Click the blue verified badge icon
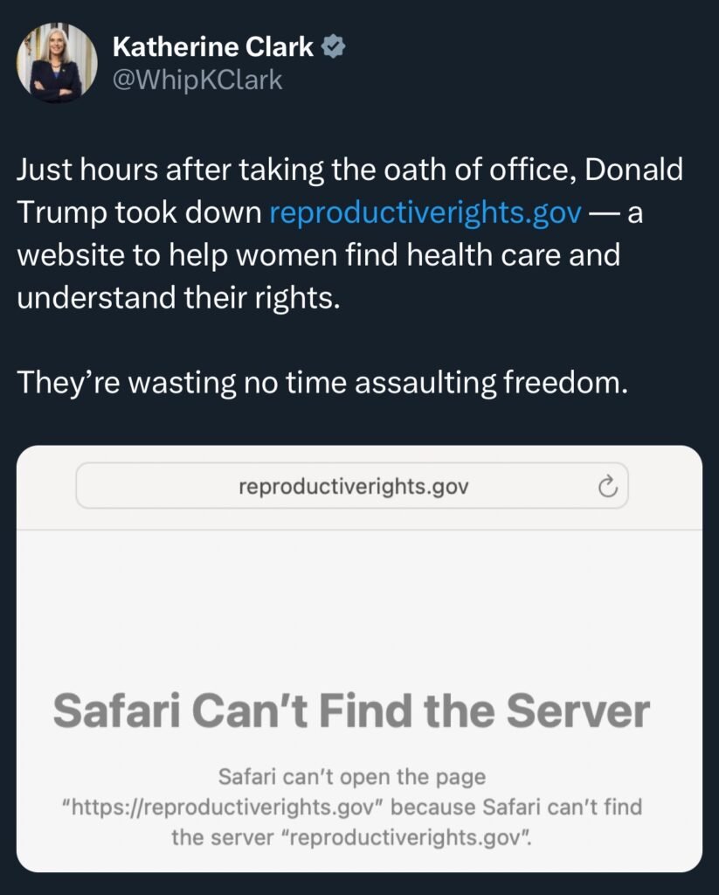 pyautogui.click(x=333, y=47)
